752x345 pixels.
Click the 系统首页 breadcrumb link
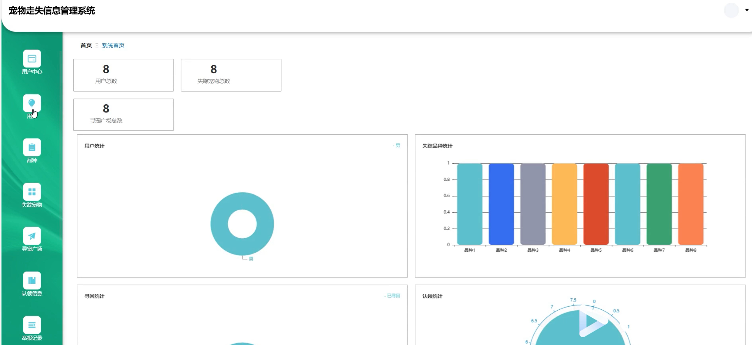113,45
